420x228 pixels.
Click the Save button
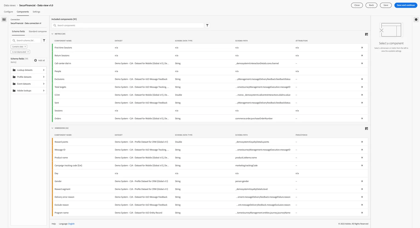pyautogui.click(x=386, y=5)
